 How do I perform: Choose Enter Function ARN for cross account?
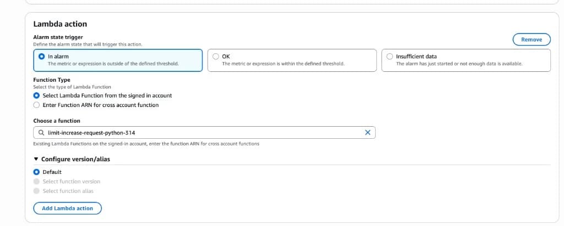pyautogui.click(x=96, y=105)
